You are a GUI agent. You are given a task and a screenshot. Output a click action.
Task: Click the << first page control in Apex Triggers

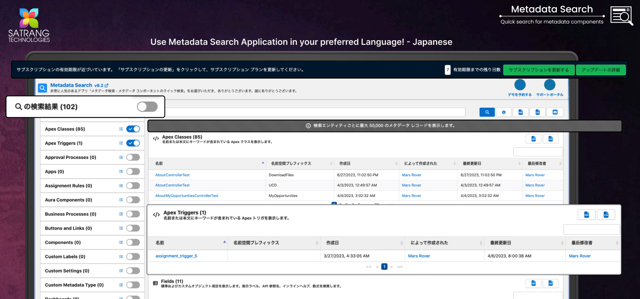(x=369, y=267)
